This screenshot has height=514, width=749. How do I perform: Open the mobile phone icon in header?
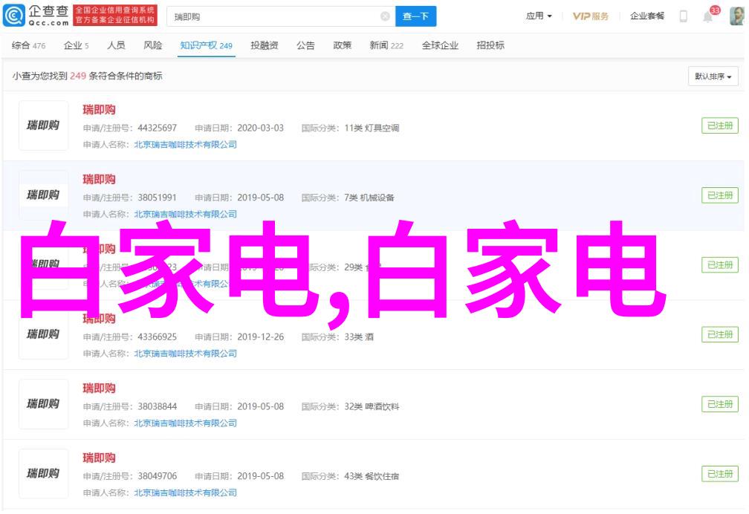(684, 16)
